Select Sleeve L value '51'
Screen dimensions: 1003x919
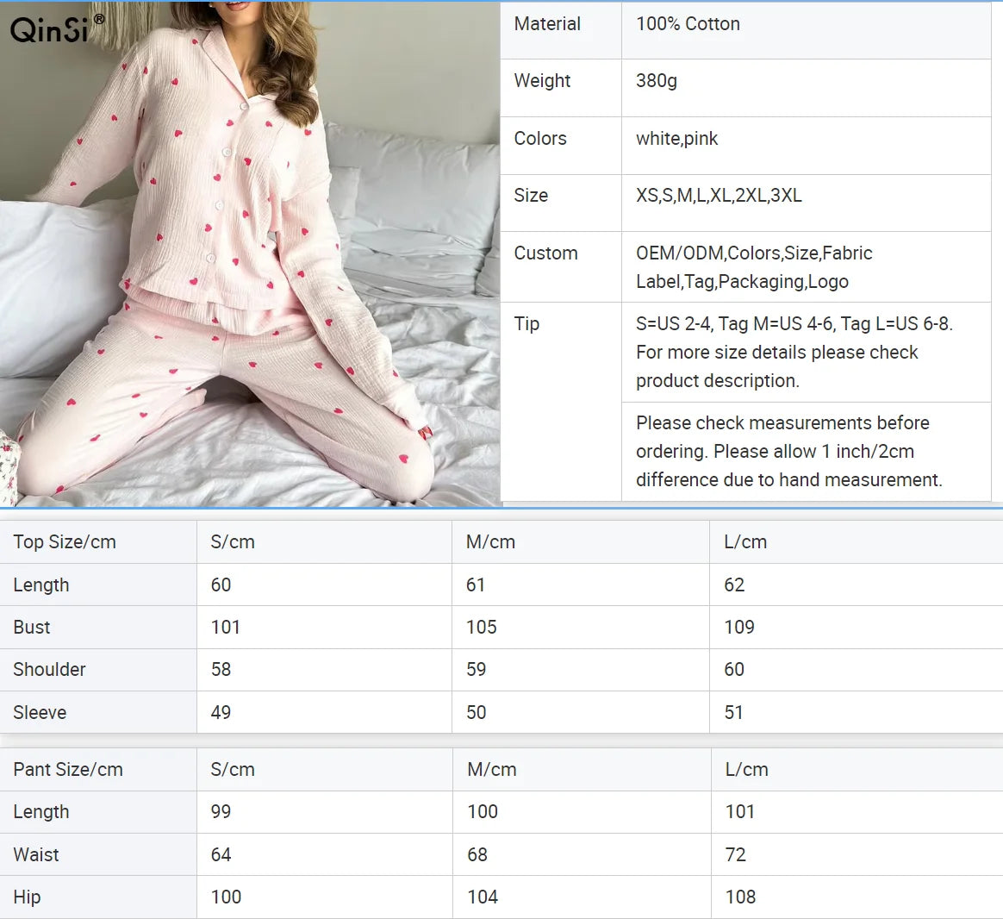pos(733,712)
